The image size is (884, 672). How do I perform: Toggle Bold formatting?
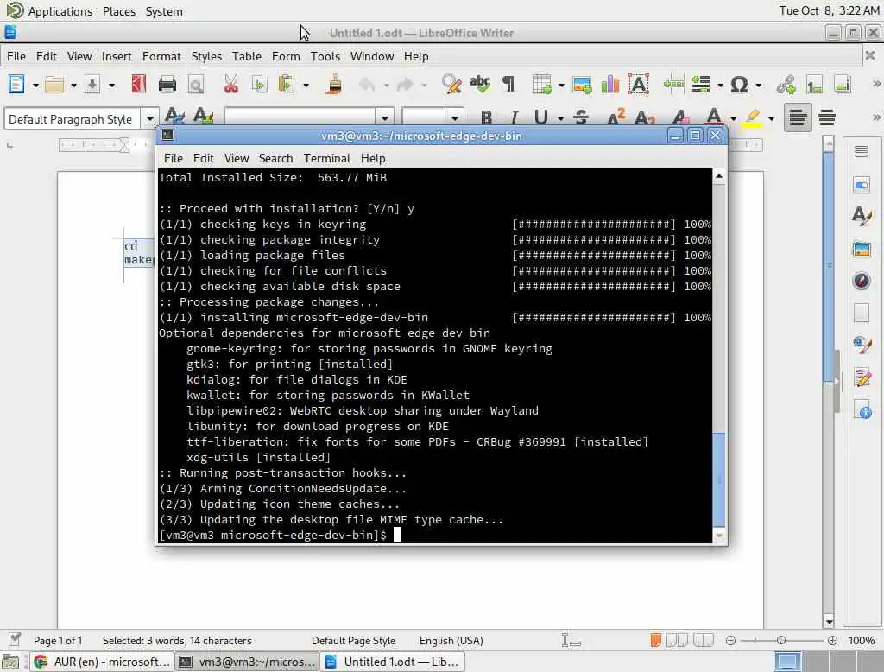pos(487,117)
